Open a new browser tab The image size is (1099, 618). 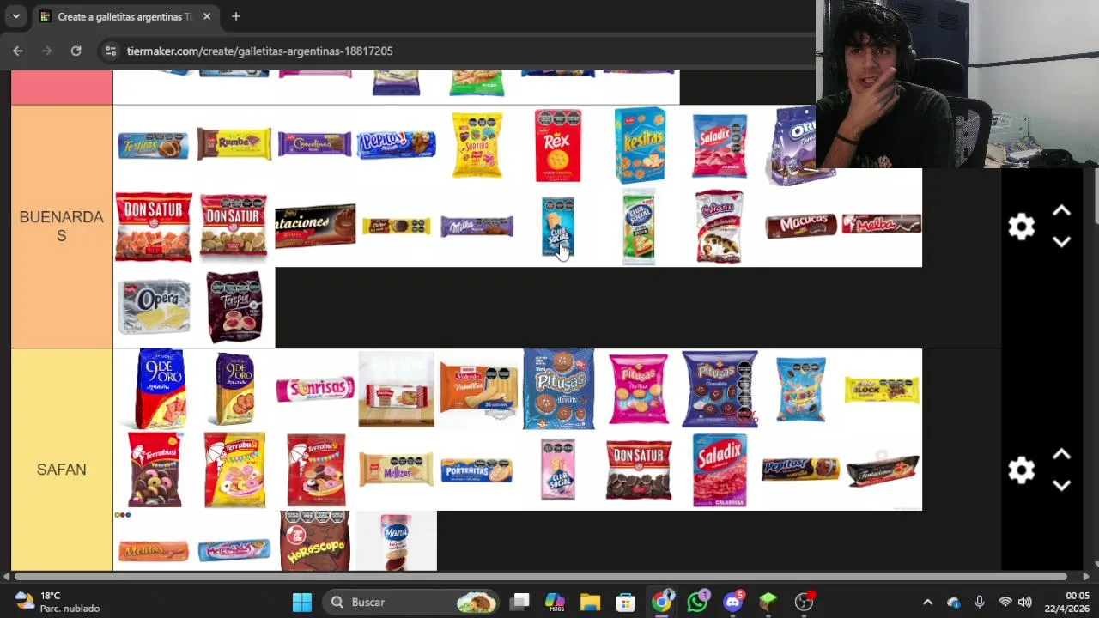(x=235, y=16)
